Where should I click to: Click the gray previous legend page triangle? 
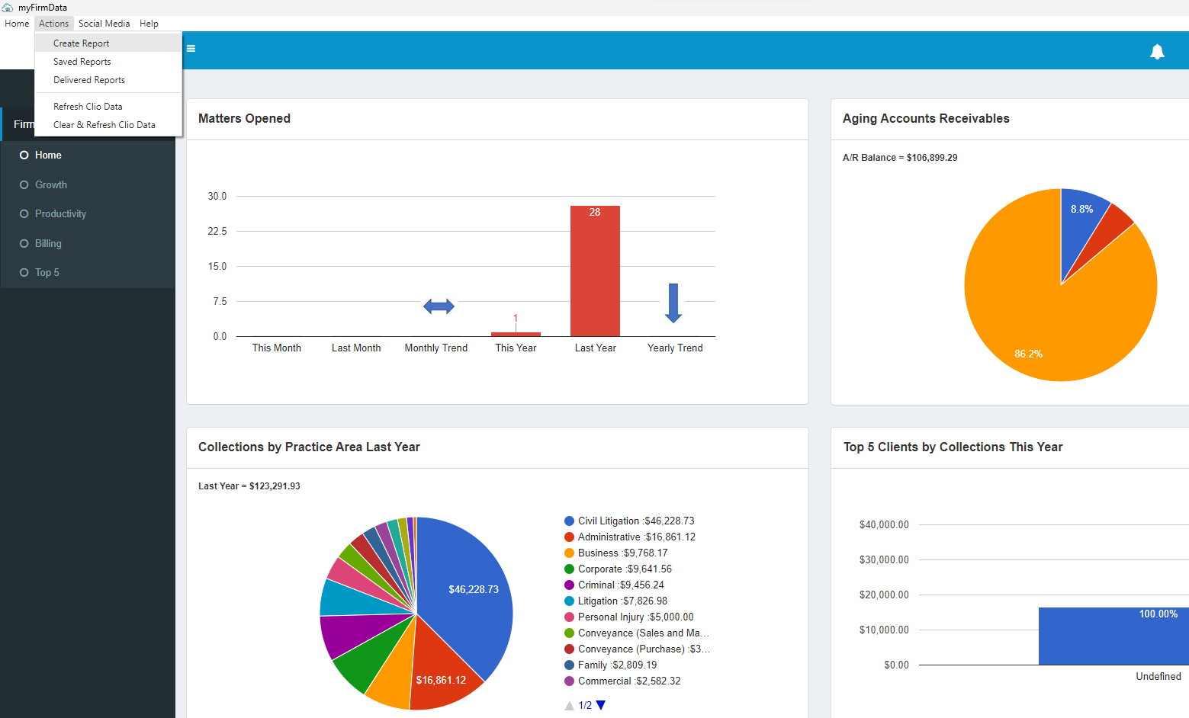[x=569, y=705]
